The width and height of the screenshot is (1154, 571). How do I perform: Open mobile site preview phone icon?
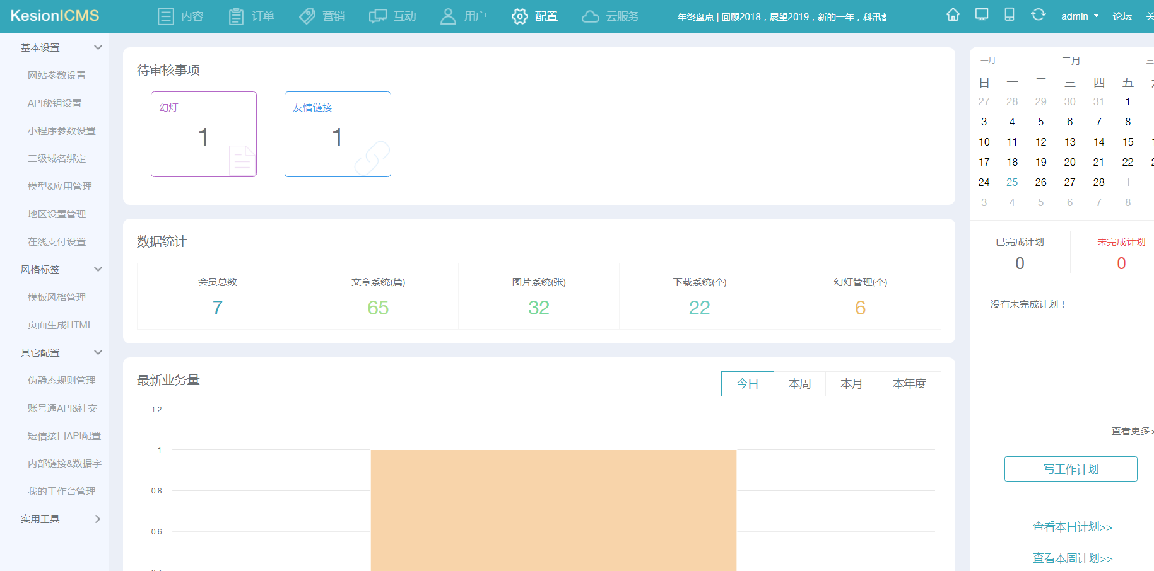[1009, 14]
